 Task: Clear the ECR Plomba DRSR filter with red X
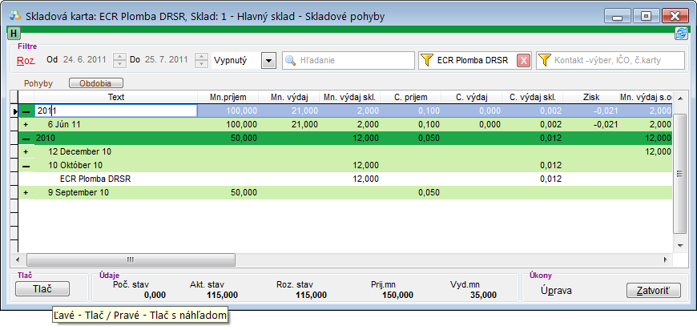pyautogui.click(x=523, y=61)
